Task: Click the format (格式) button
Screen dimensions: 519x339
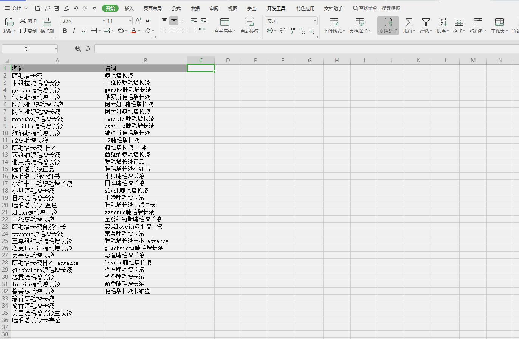Action: click(x=459, y=25)
